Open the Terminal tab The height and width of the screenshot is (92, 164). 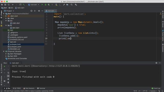click(x=41, y=88)
